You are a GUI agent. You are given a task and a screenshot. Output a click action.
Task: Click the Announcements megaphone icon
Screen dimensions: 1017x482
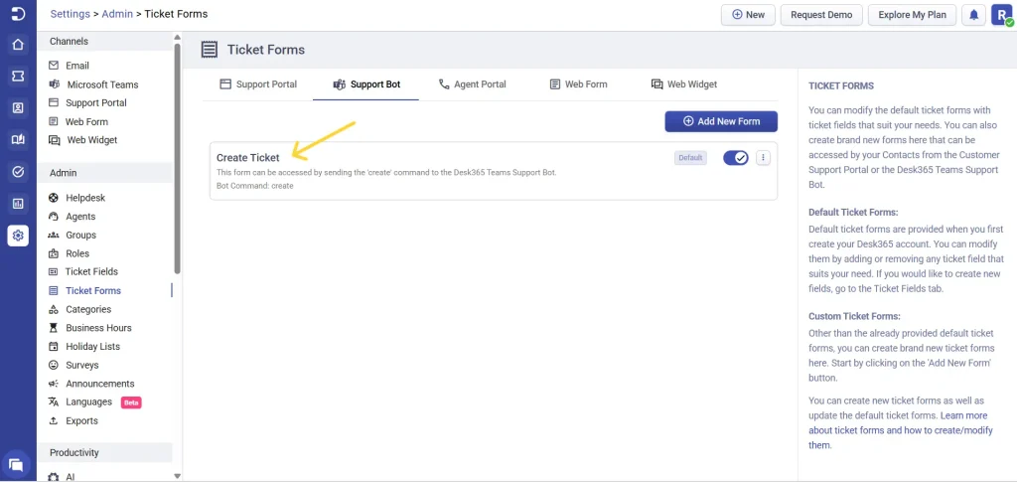coord(54,384)
